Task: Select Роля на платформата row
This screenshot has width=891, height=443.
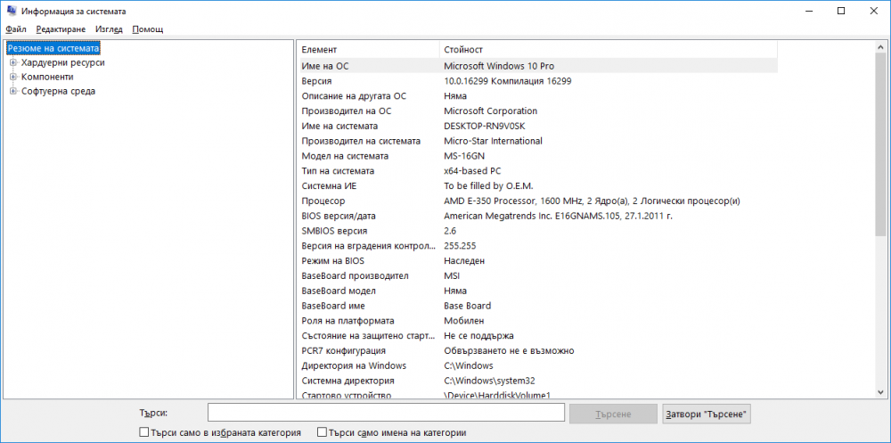Action: coord(537,321)
